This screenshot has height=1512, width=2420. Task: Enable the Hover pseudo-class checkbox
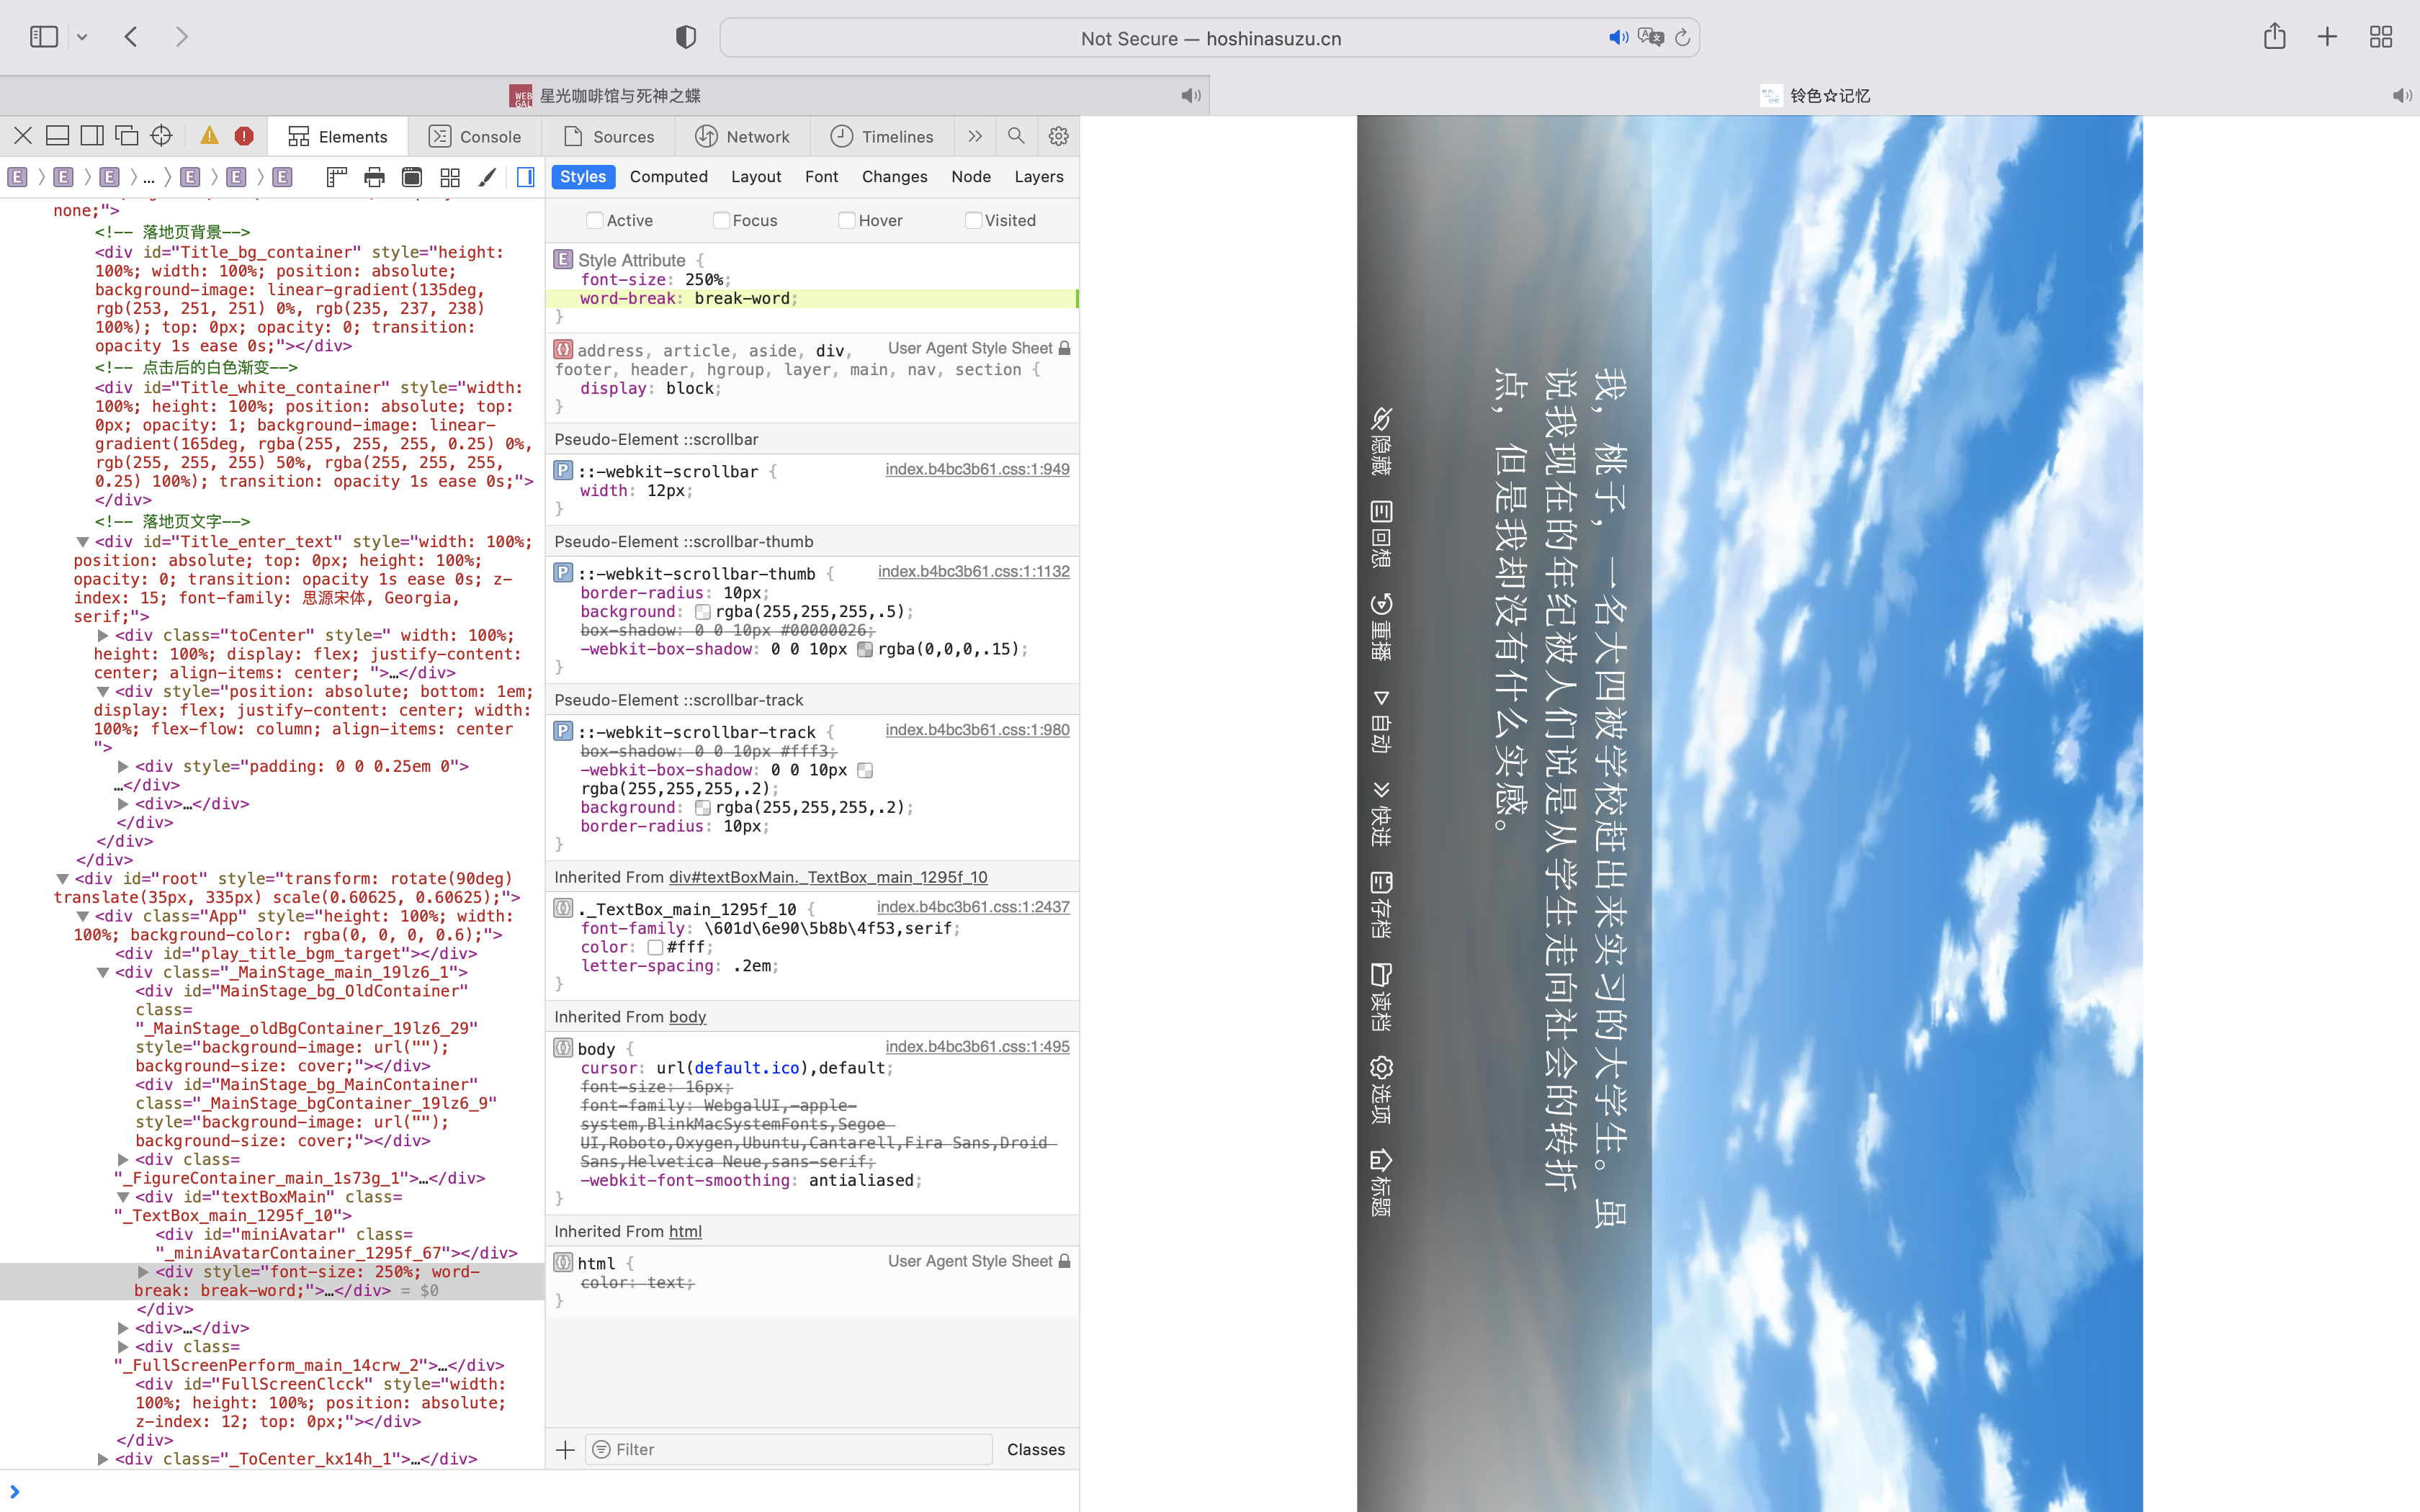coord(847,220)
